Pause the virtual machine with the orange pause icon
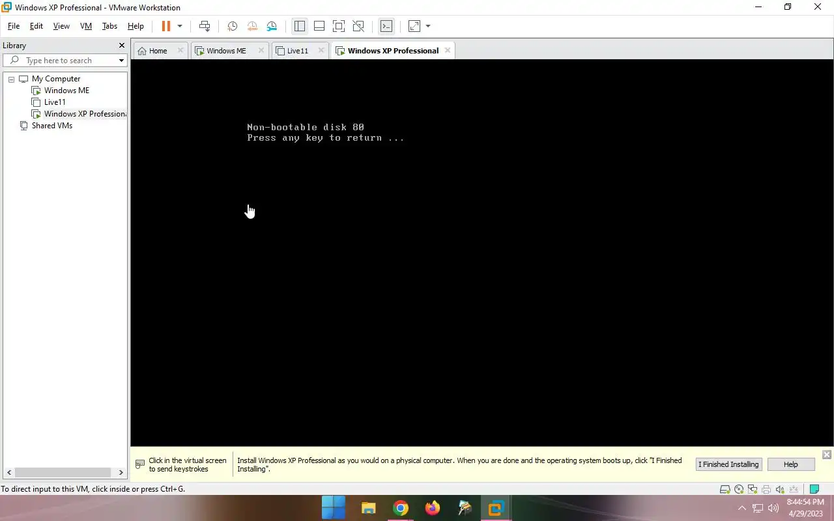Screen dimensions: 834x521 [x=165, y=26]
